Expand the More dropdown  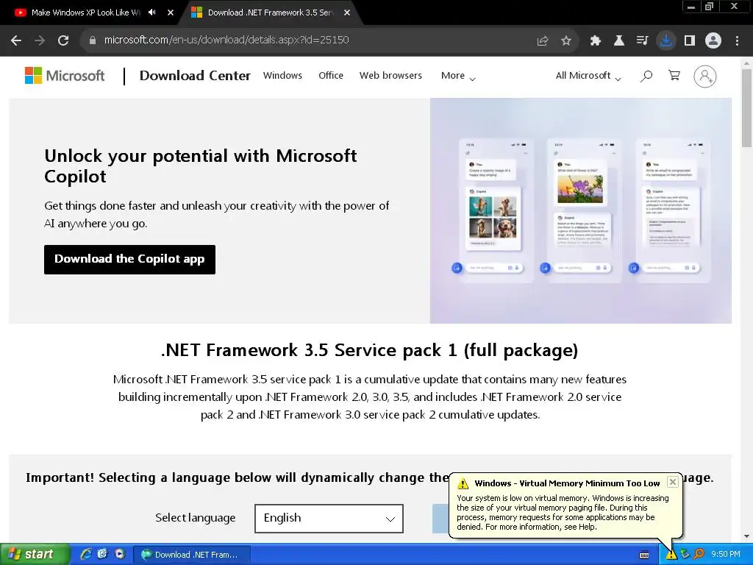point(458,76)
